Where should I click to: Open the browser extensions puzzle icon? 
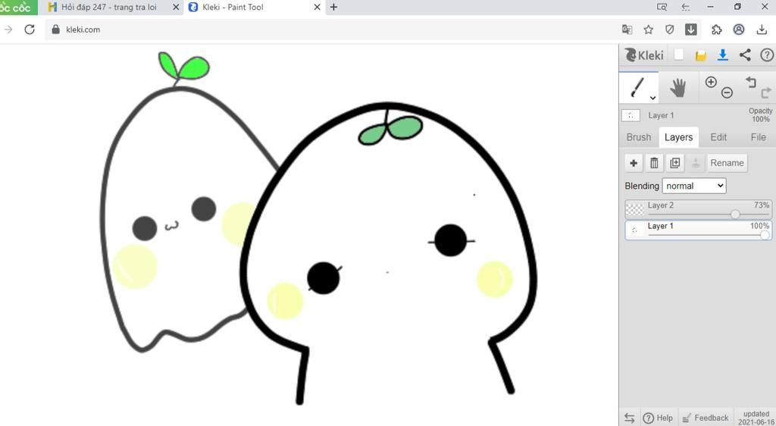tap(717, 30)
